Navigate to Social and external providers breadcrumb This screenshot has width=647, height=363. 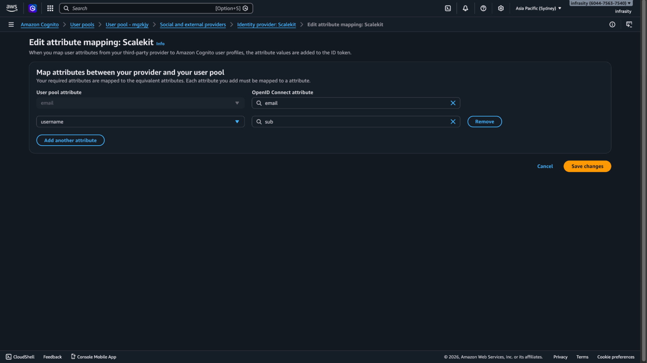[x=193, y=25]
